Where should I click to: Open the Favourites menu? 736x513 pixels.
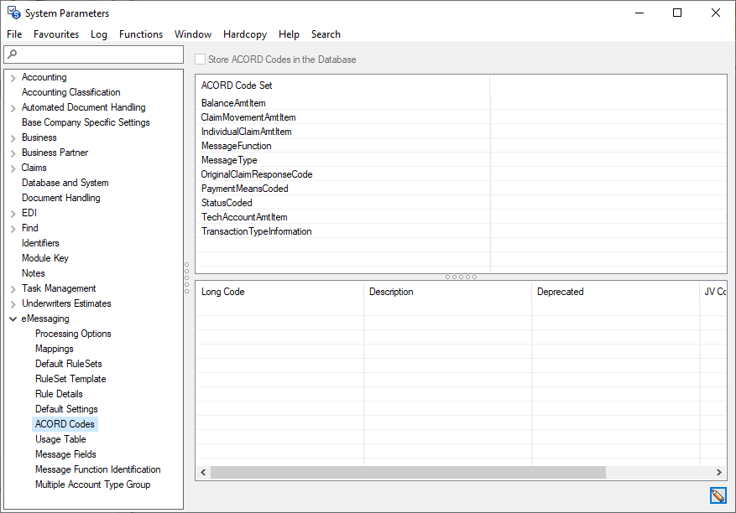(56, 34)
